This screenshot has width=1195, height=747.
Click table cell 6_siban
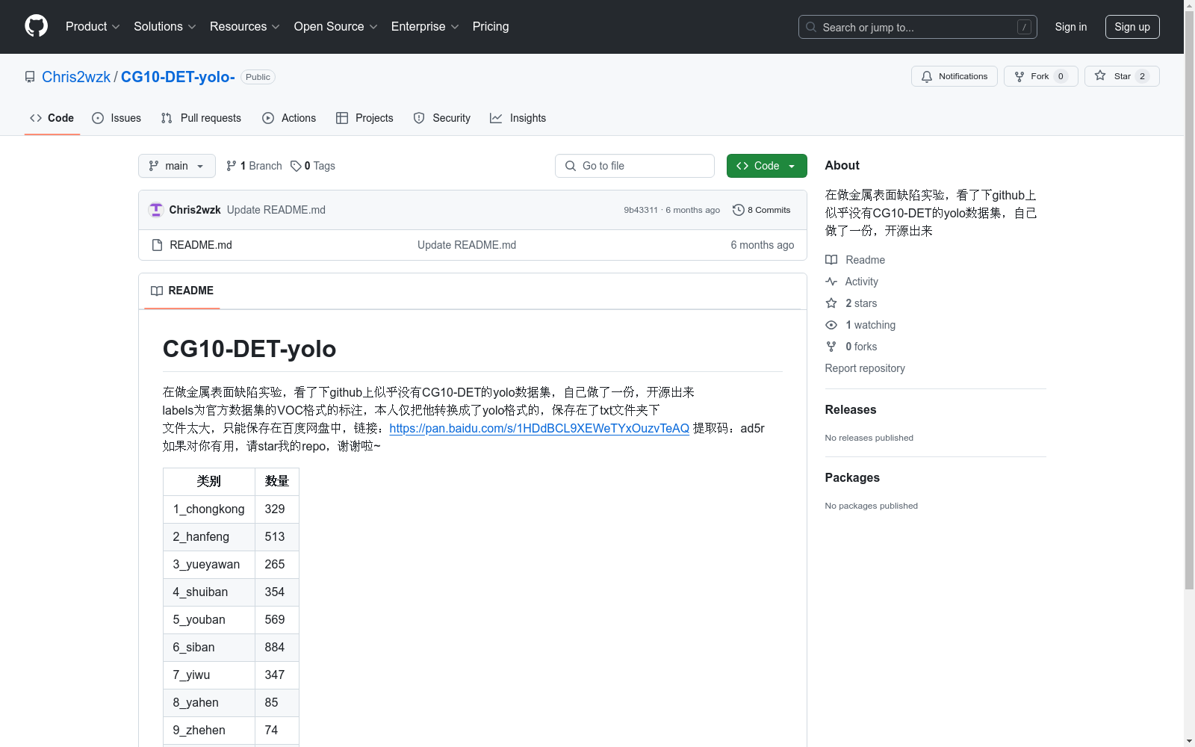tap(209, 647)
